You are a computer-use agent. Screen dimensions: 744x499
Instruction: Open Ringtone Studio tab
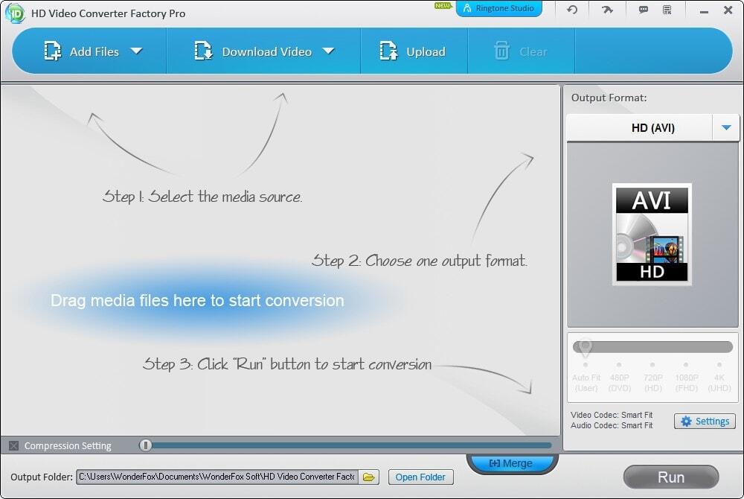point(498,9)
